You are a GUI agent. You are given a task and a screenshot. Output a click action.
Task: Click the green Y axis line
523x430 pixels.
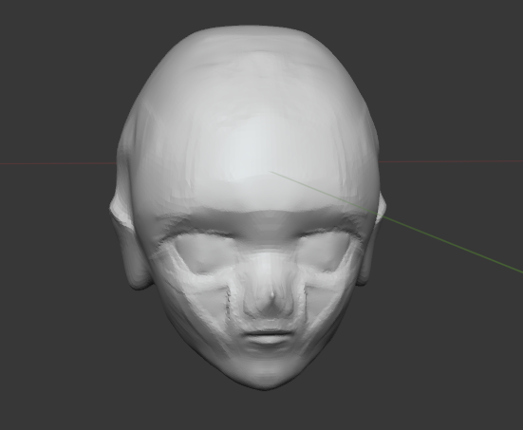[397, 222]
